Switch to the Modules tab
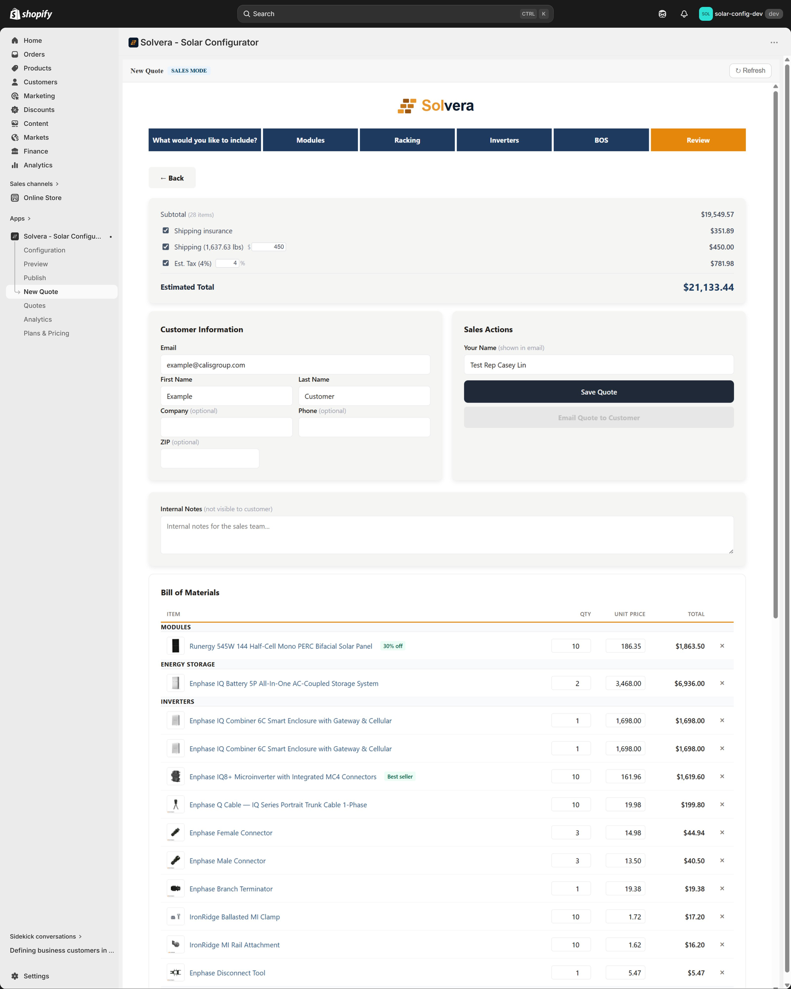The width and height of the screenshot is (791, 989). pyautogui.click(x=310, y=140)
